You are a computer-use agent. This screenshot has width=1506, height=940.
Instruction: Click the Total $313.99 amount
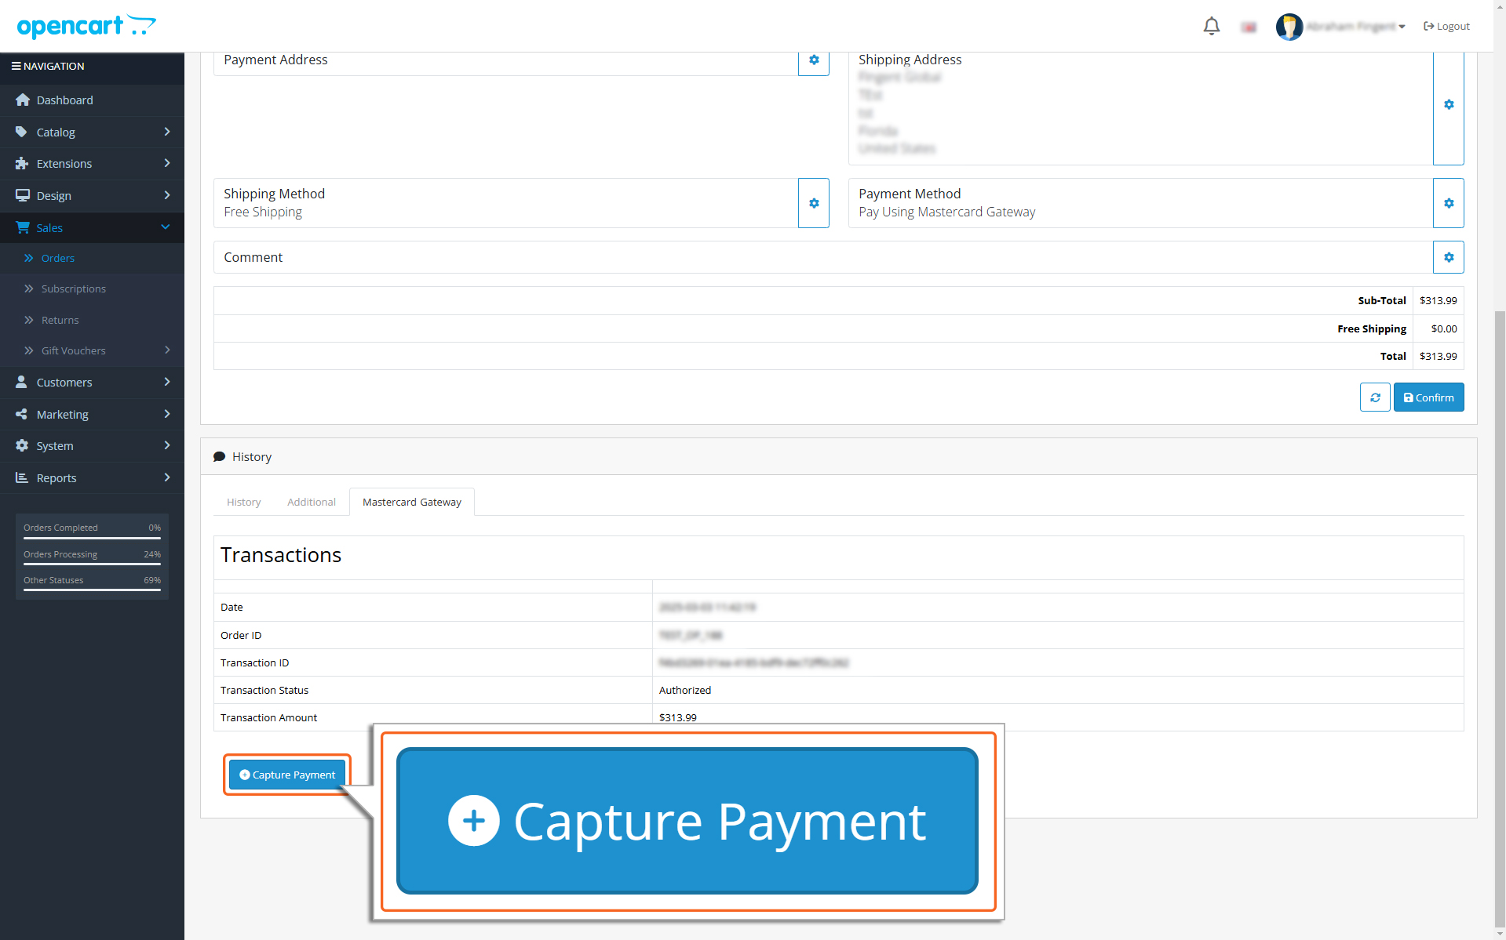pyautogui.click(x=1438, y=356)
